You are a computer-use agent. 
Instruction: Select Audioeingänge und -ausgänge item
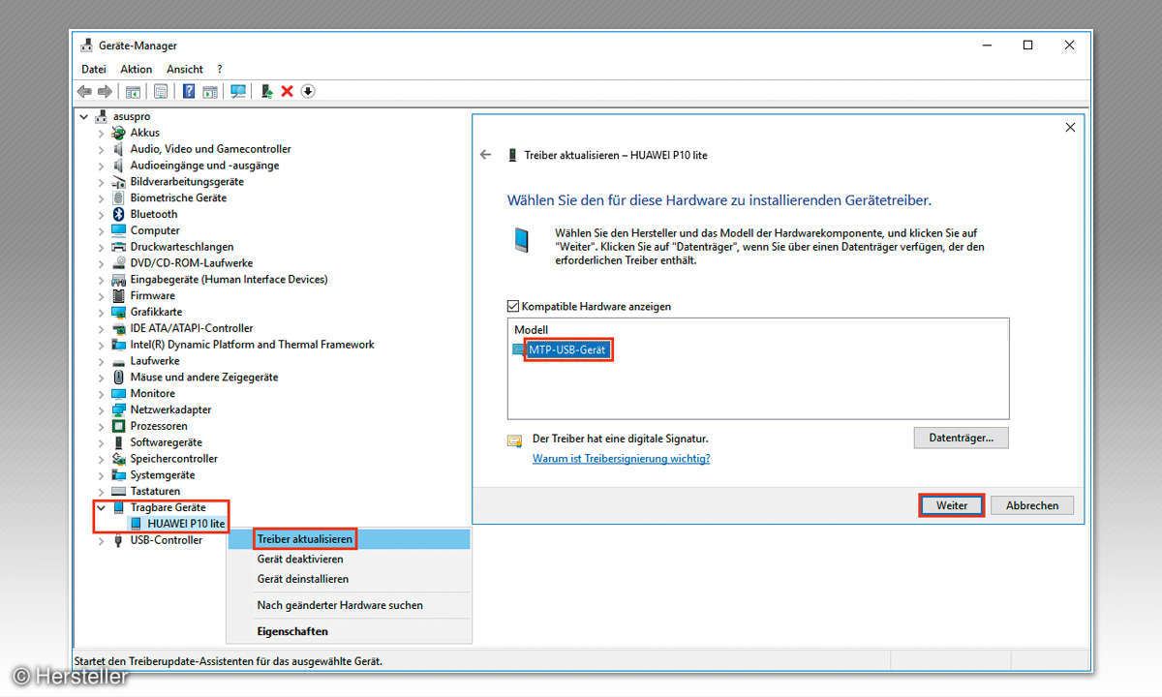[204, 165]
